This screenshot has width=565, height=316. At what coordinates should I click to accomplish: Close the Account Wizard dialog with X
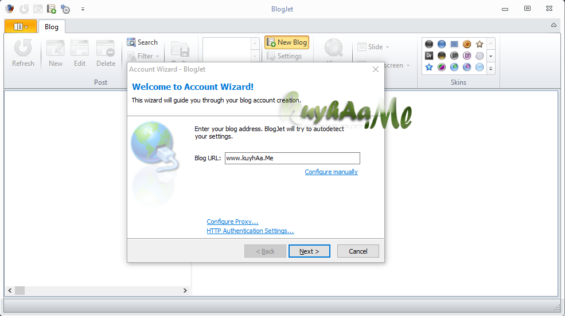[376, 69]
